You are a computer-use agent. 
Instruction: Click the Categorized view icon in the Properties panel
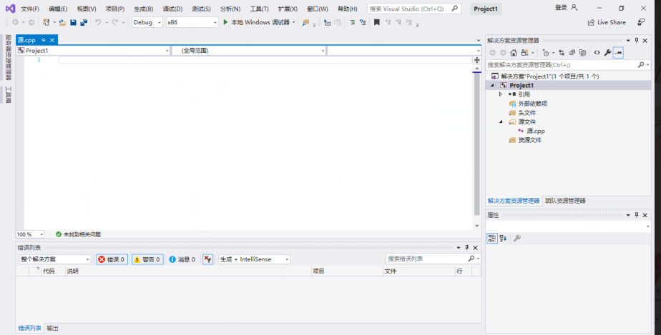tap(492, 238)
